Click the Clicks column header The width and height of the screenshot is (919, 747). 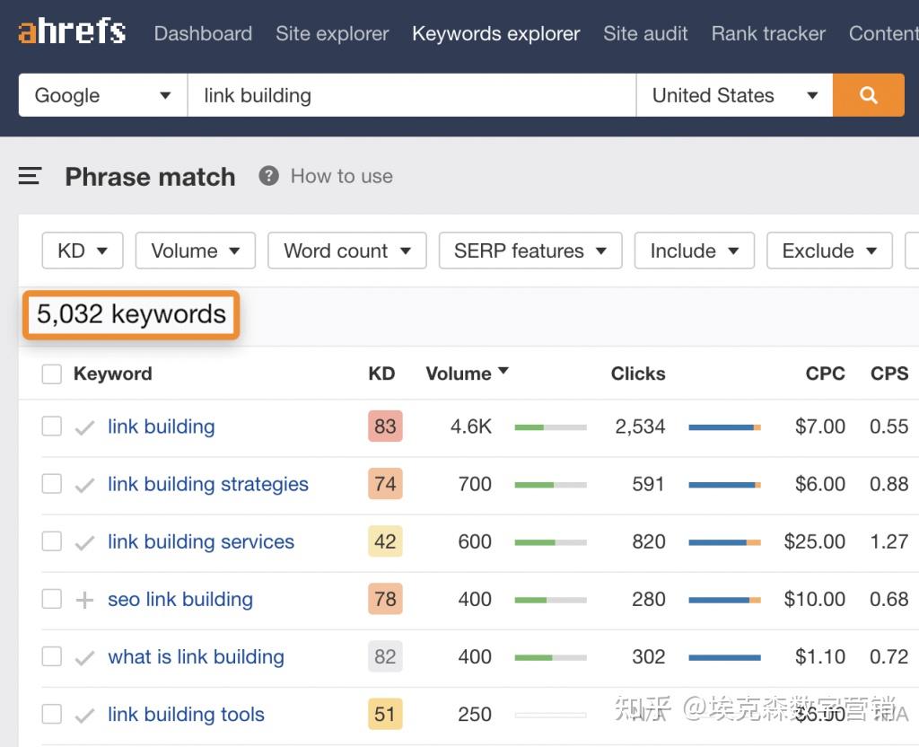638,373
